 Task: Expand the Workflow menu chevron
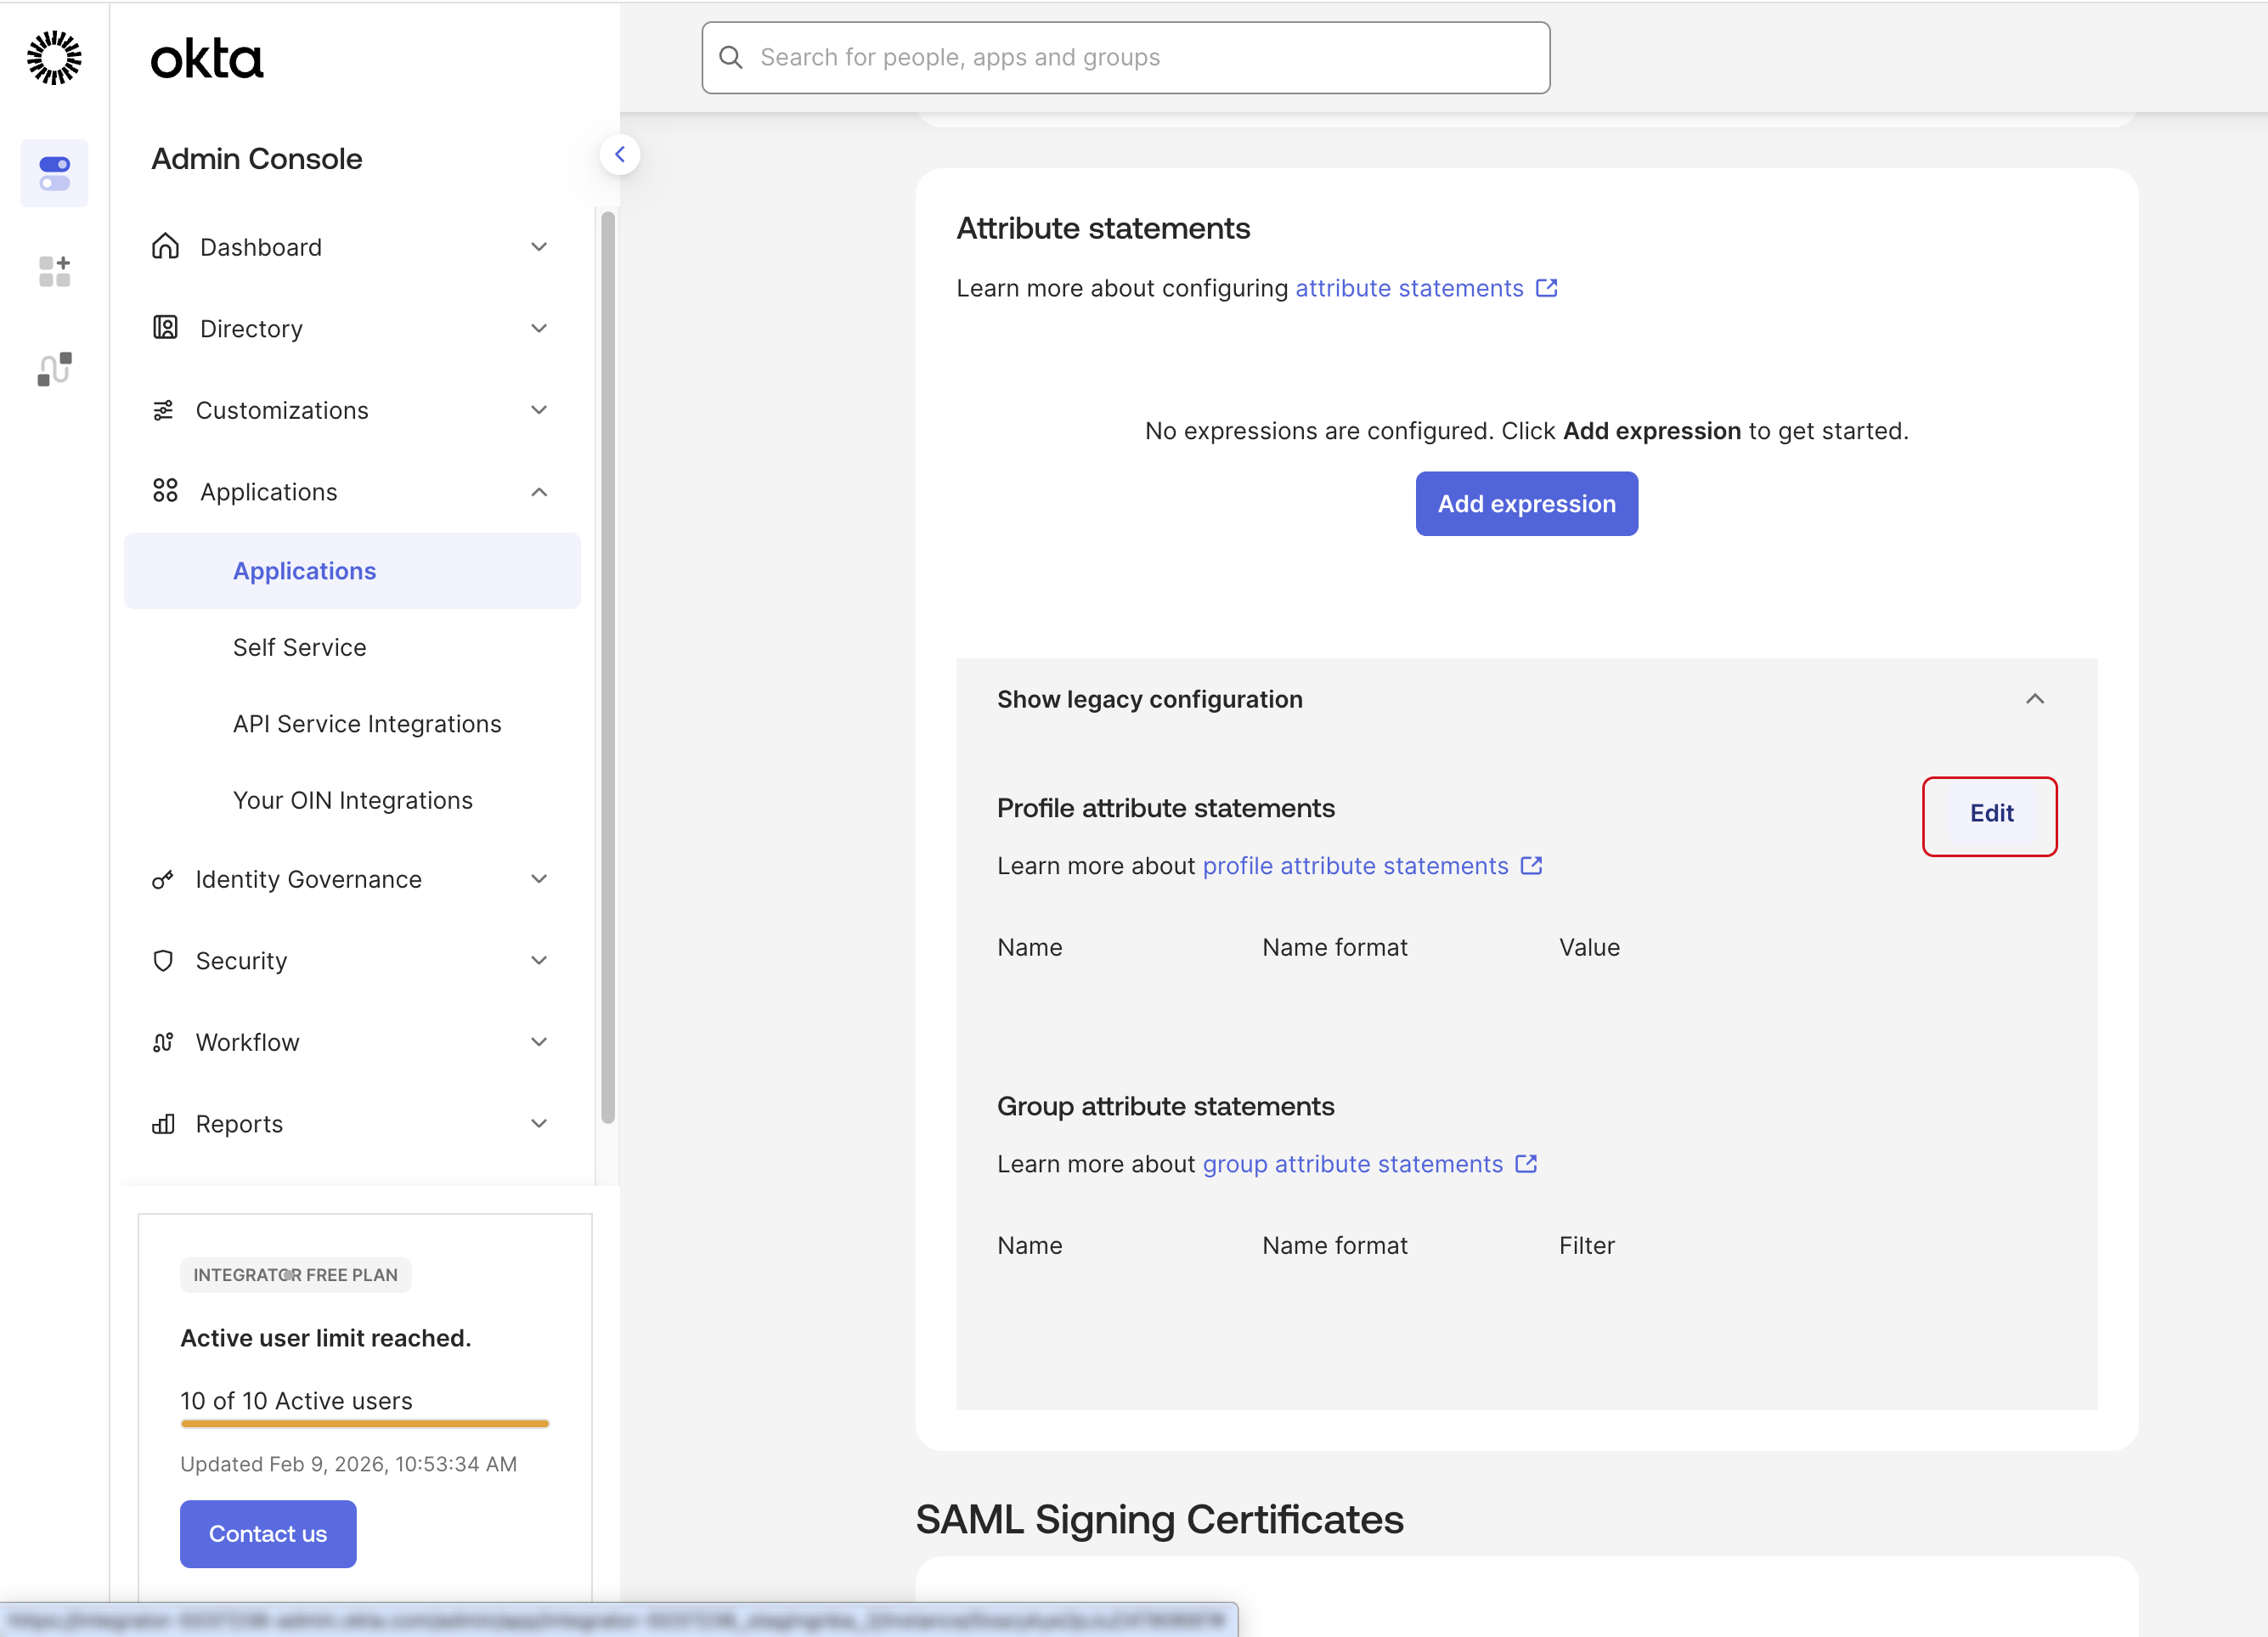point(539,1042)
